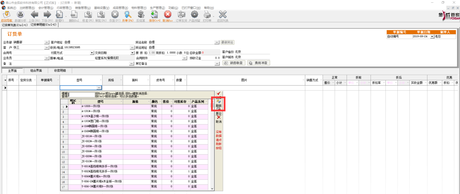Open the 出纳管理(R) menu
460x194 pixels.
point(27,8)
